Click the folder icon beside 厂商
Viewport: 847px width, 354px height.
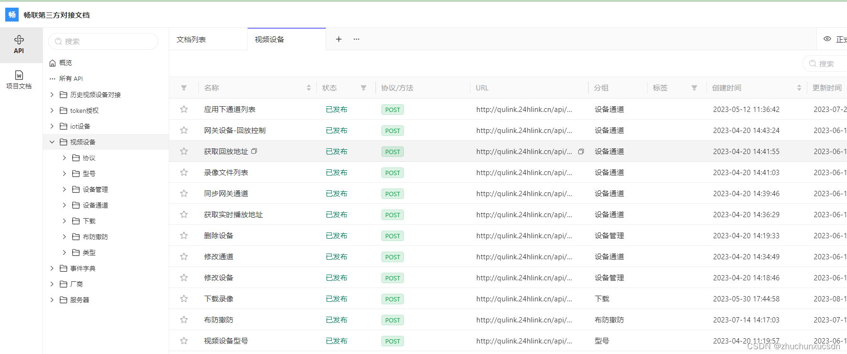tap(63, 284)
